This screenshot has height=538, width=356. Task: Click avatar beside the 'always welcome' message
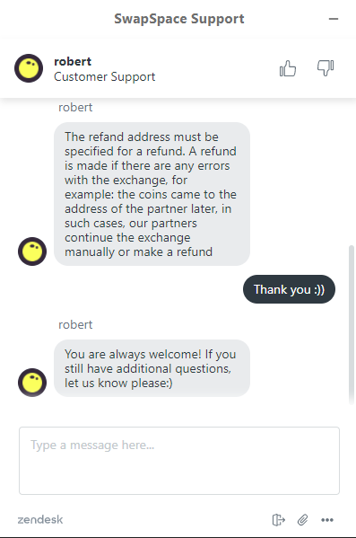tap(32, 383)
